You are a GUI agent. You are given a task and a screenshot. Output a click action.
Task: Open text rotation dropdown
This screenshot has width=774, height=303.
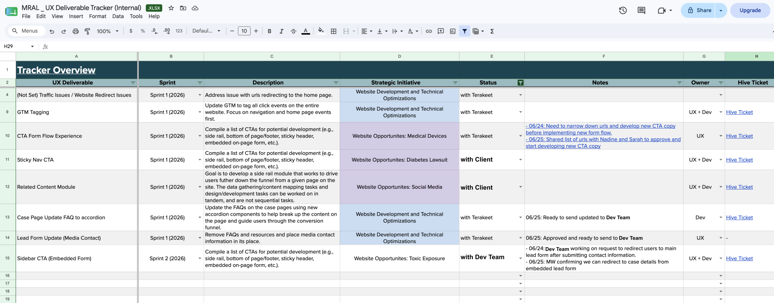pos(413,31)
